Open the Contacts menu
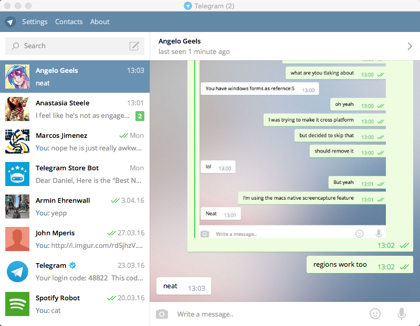This screenshot has width=420, height=326. [x=69, y=21]
